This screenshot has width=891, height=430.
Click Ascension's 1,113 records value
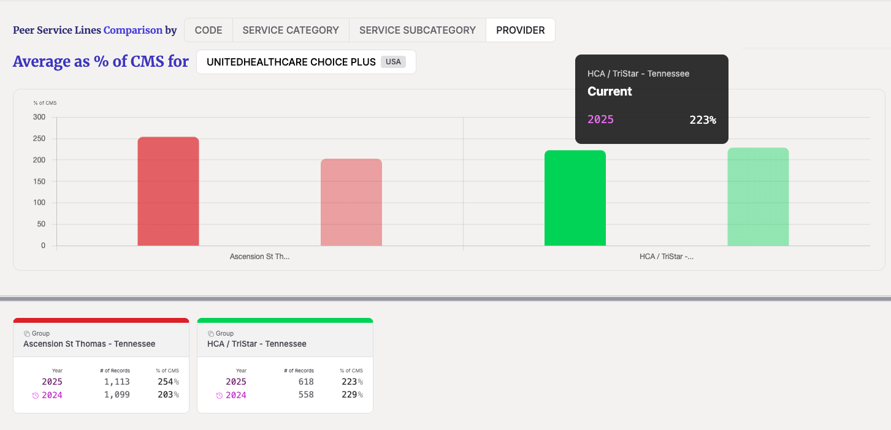coord(117,382)
